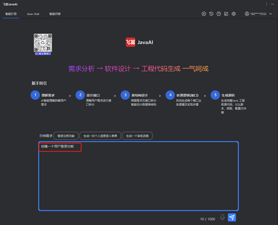278x225 pixels.
Task: Click the 飞算 JavaAI red logo
Action: click(130, 42)
